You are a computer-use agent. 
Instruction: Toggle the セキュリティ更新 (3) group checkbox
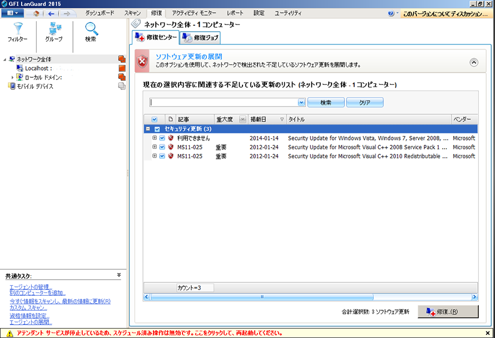tap(157, 129)
